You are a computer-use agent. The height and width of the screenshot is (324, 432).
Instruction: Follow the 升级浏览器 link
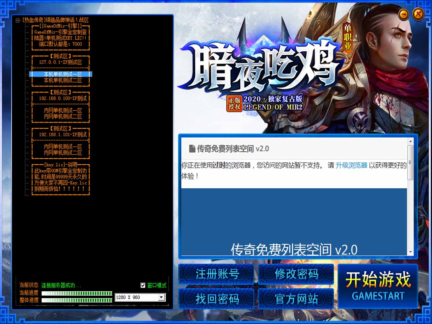(351, 165)
